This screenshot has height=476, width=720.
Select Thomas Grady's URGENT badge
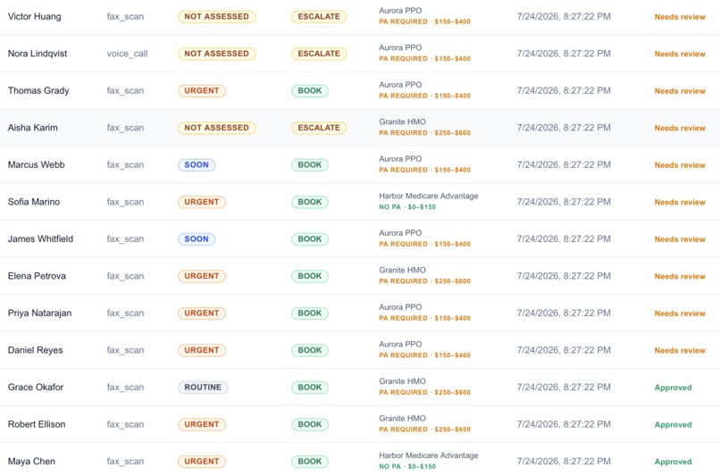click(202, 91)
